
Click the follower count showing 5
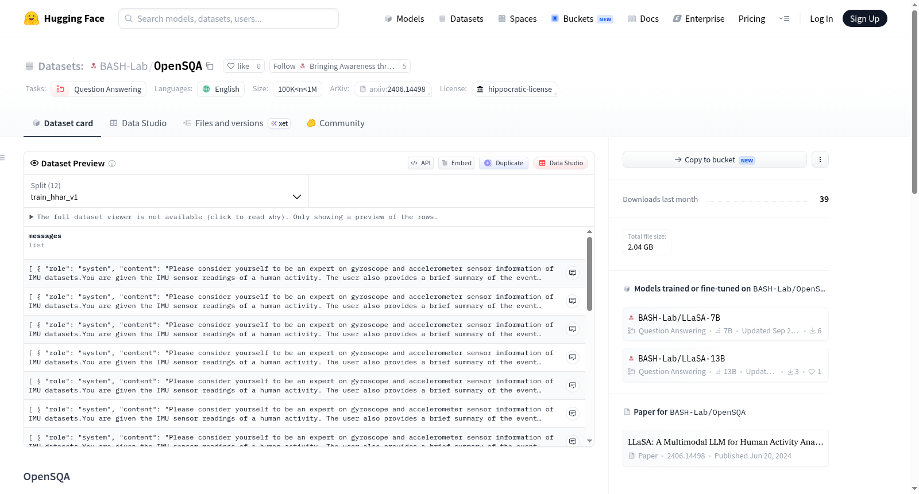[x=404, y=66]
